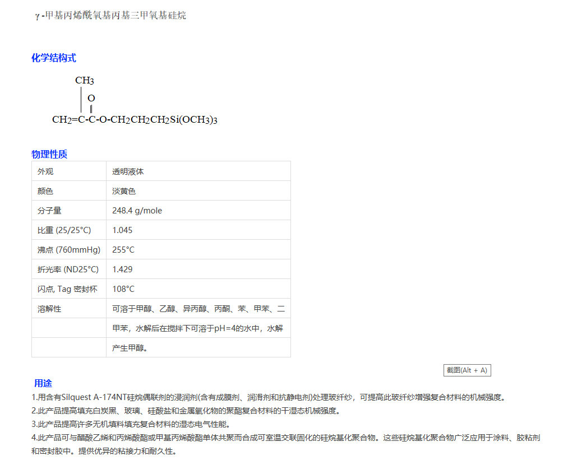The image size is (577, 465).
Task: Click the 1.429 refractive index value
Action: 122,269
